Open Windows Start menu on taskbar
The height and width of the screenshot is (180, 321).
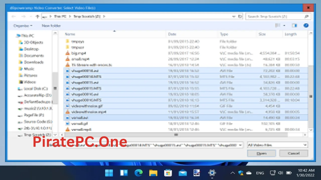(x=109, y=173)
